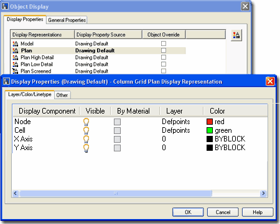Image resolution: width=280 pixels, height=224 pixels.
Task: Check By Material box for Cell
Action: pyautogui.click(x=117, y=130)
